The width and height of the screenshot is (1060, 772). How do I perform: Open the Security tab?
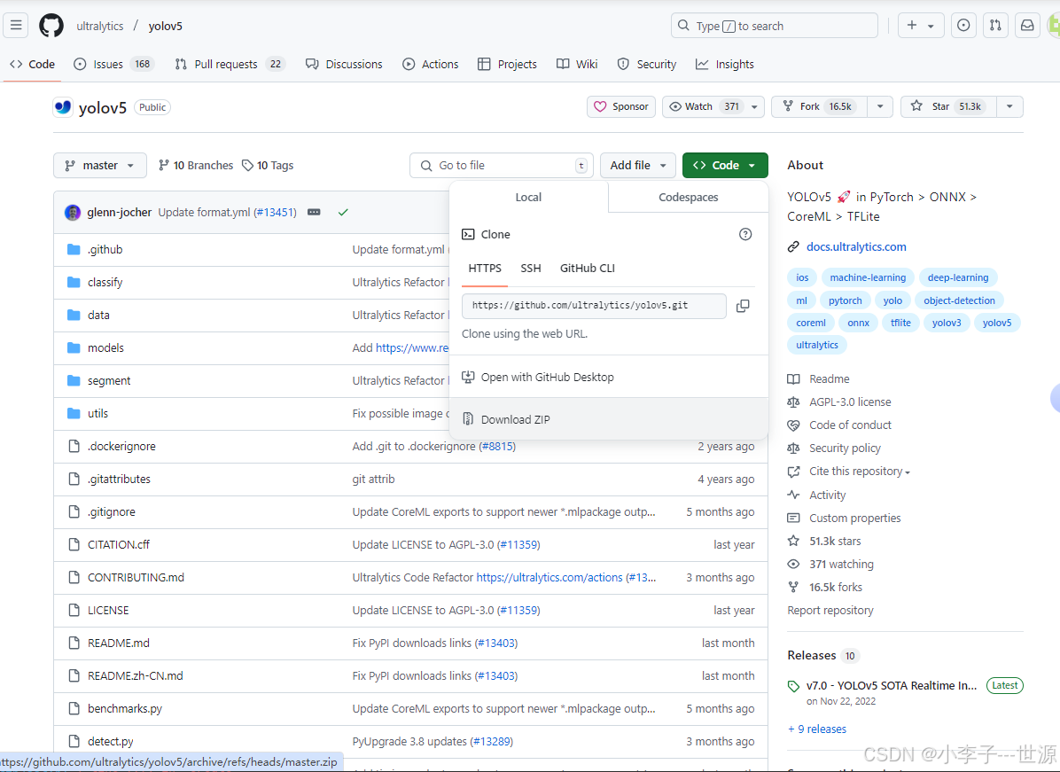pyautogui.click(x=646, y=64)
